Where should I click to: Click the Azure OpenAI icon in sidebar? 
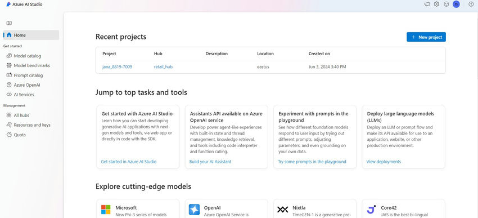pyautogui.click(x=9, y=85)
